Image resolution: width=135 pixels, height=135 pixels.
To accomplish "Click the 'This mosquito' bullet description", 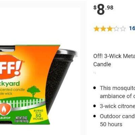I will tap(117, 92).
